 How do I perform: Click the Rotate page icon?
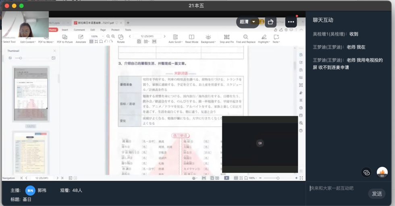[x=121, y=37]
